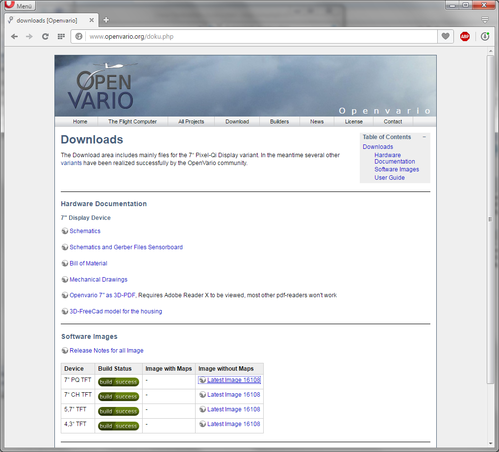Open the Openvario 7" as 3D-PDF link
This screenshot has height=452, width=499.
[102, 295]
